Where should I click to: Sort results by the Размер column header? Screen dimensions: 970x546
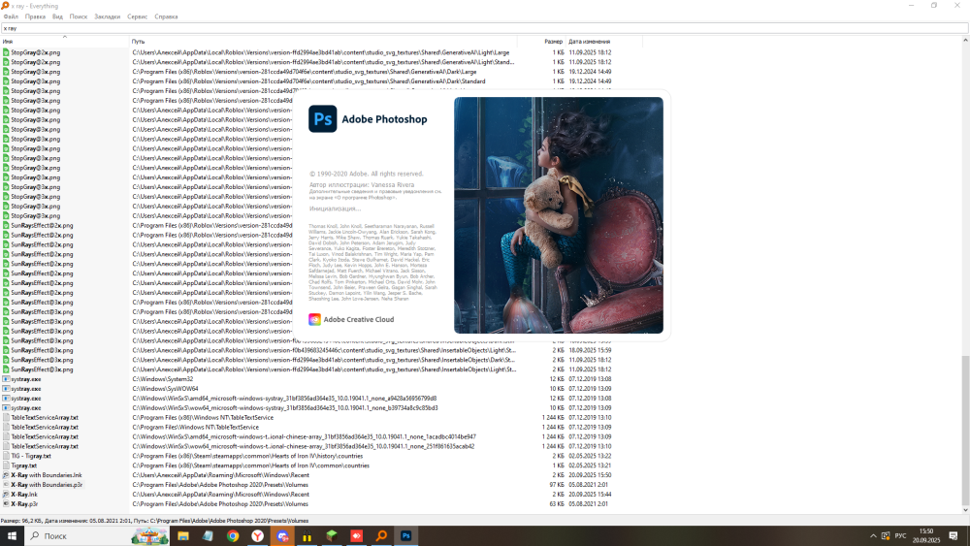[x=541, y=42]
